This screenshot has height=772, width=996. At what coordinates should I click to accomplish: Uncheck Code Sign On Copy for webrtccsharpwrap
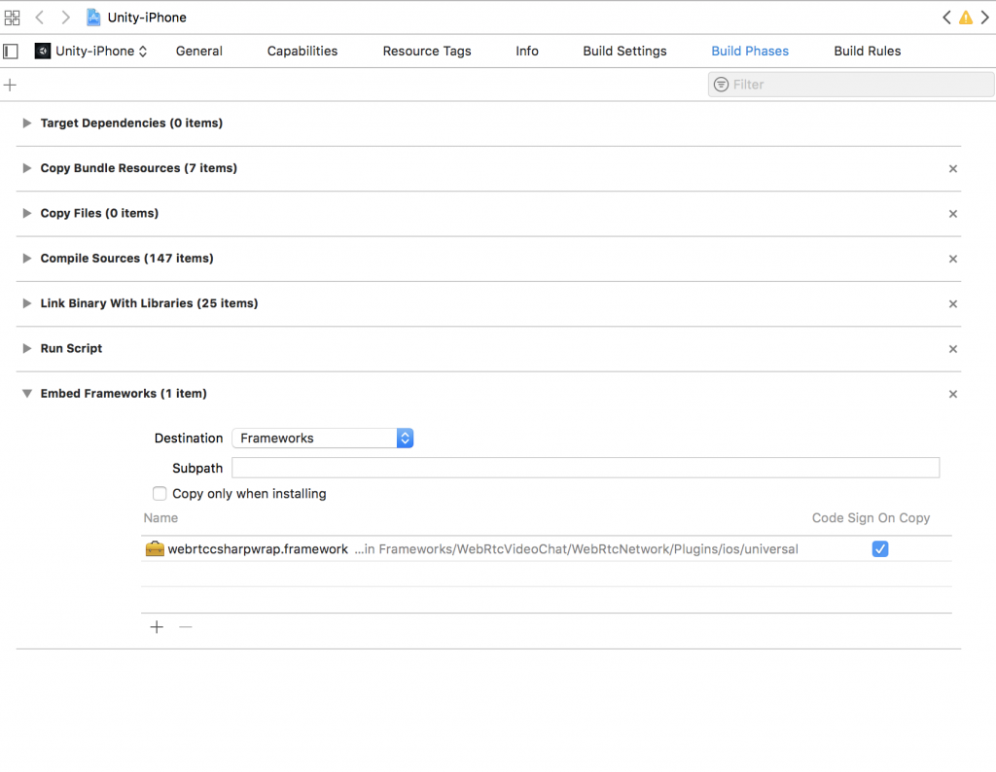(879, 549)
